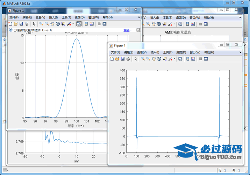Viewport: 250px width, 175px height.
Task: Click Open File folder icon in Figure 4
Action: pyautogui.click(x=117, y=58)
